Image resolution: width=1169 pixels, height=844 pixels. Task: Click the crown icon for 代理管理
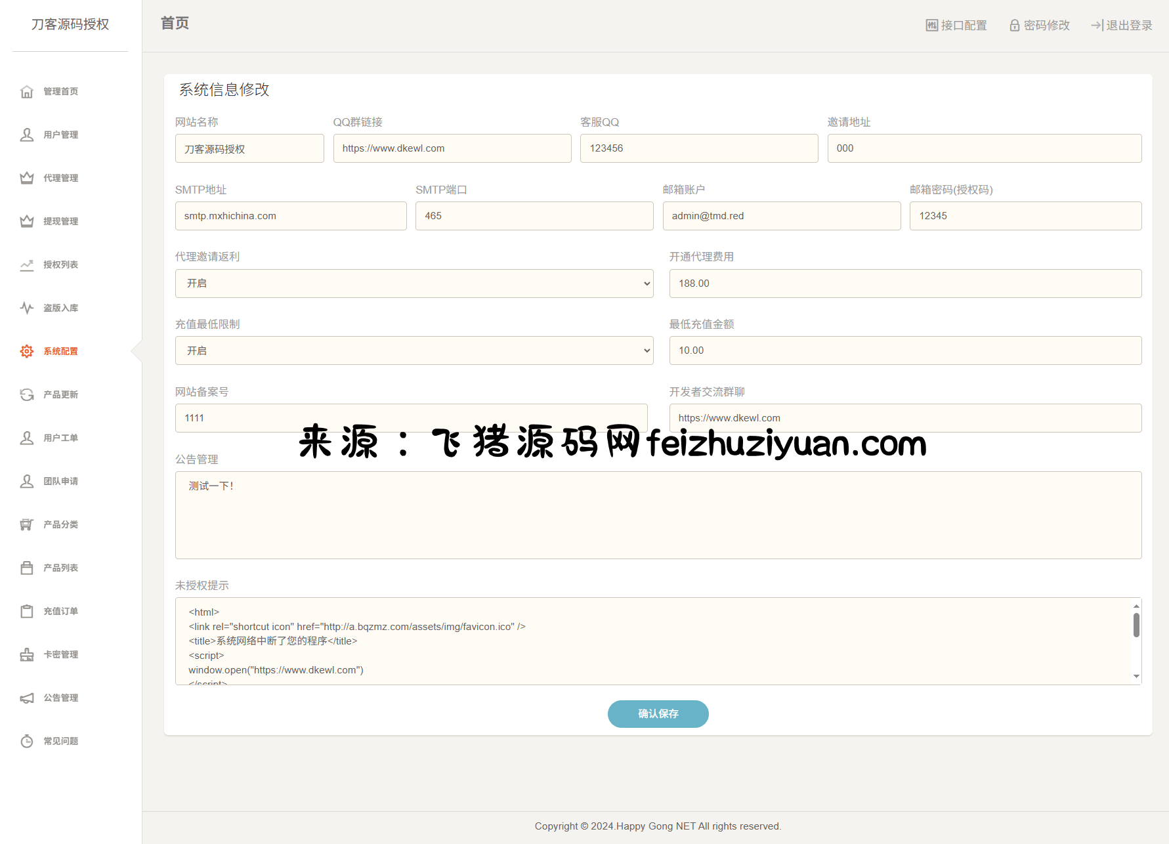(x=27, y=178)
